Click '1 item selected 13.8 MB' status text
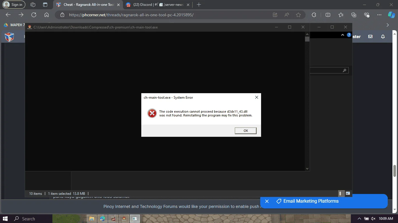The height and width of the screenshot is (223, 398). (66, 193)
